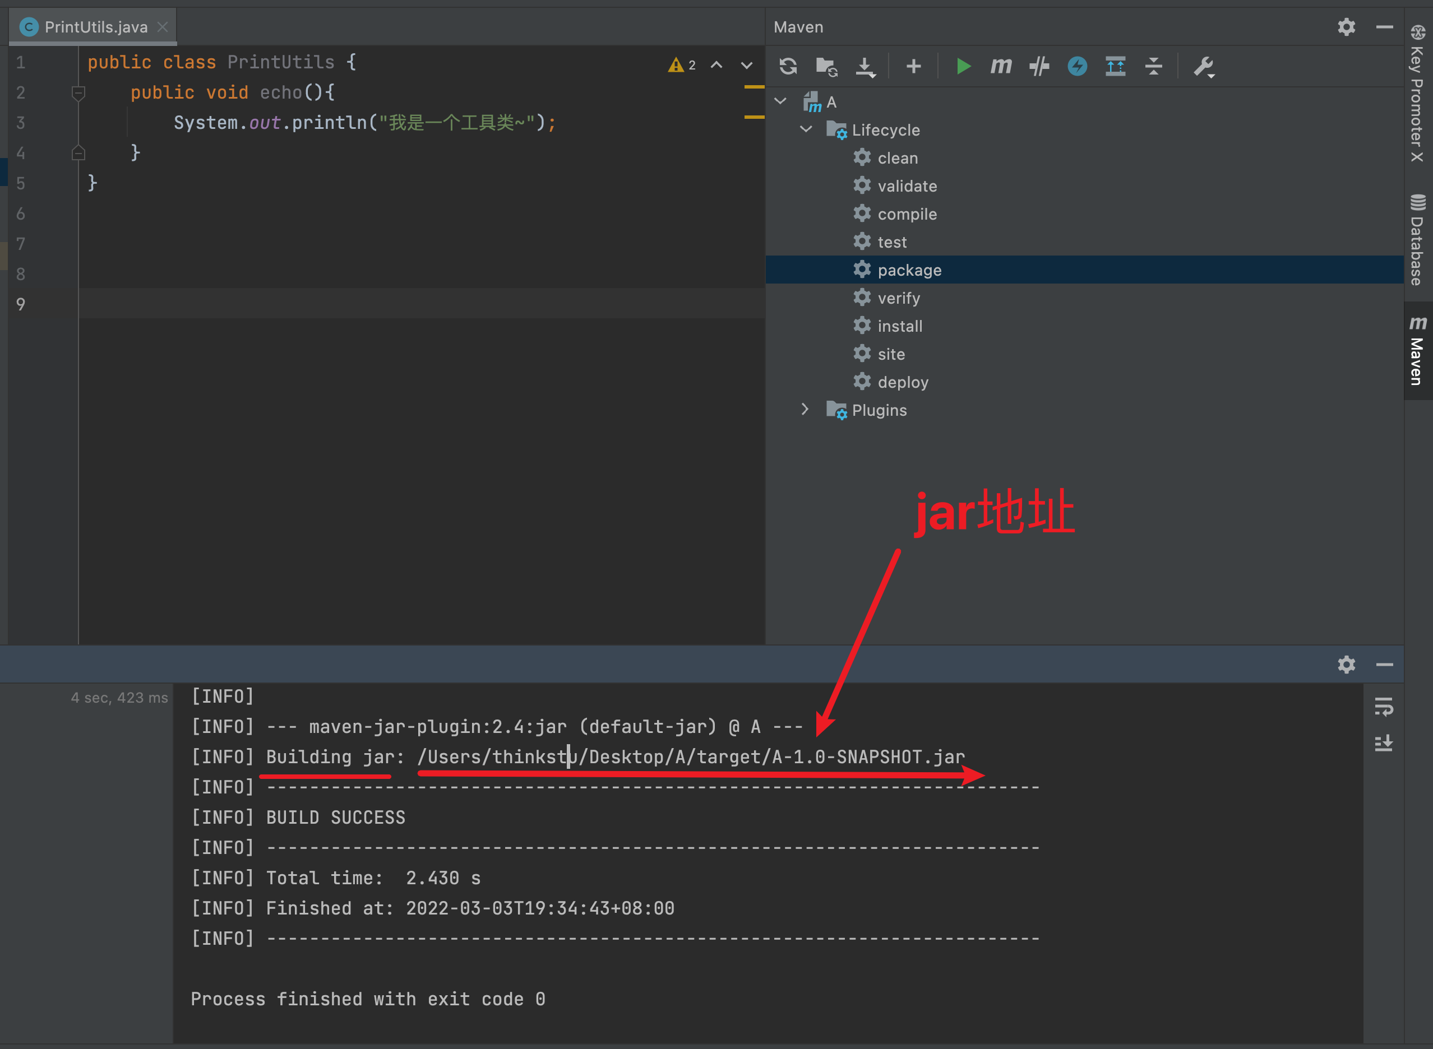Show Maven dependencies diagram icon
This screenshot has width=1433, height=1049.
pyautogui.click(x=1116, y=66)
